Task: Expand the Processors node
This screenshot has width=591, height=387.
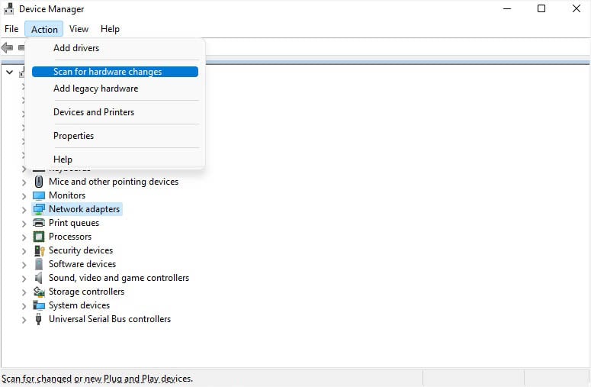Action: pos(24,237)
